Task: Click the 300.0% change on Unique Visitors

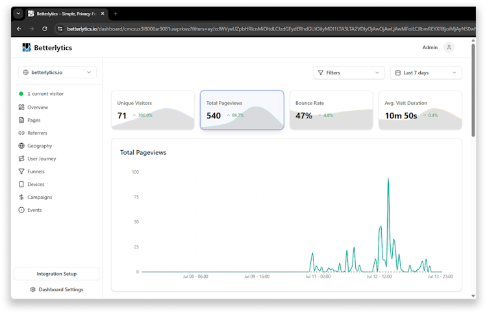Action: [x=143, y=115]
